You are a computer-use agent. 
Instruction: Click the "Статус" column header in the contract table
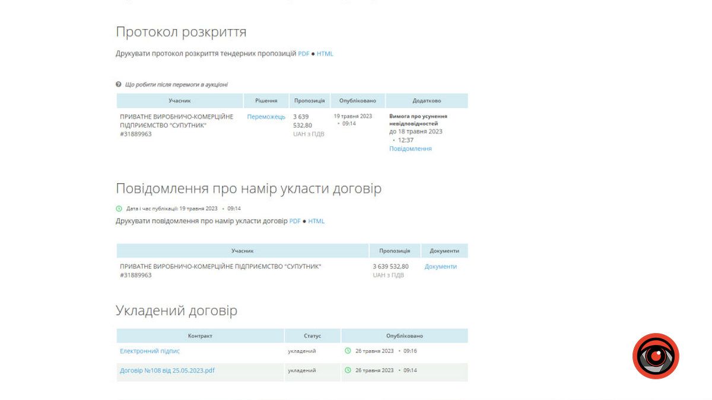[x=312, y=336]
